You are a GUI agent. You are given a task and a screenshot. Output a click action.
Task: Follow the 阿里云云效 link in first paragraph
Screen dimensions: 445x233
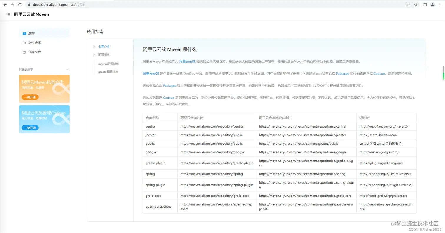(187, 62)
